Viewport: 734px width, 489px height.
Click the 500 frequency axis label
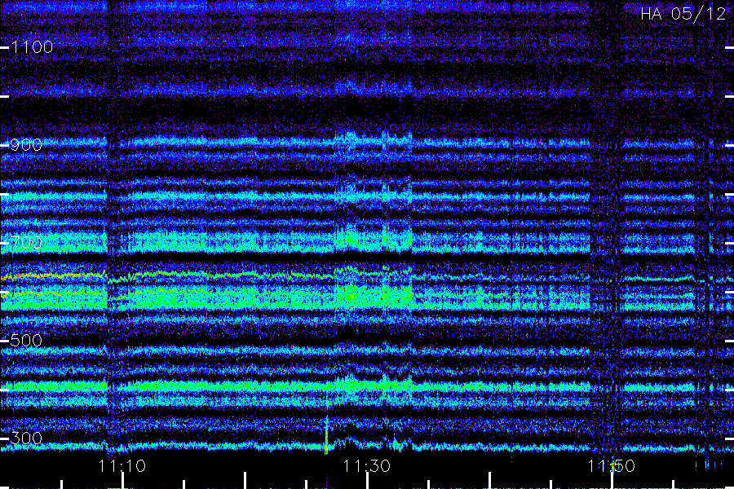click(26, 340)
